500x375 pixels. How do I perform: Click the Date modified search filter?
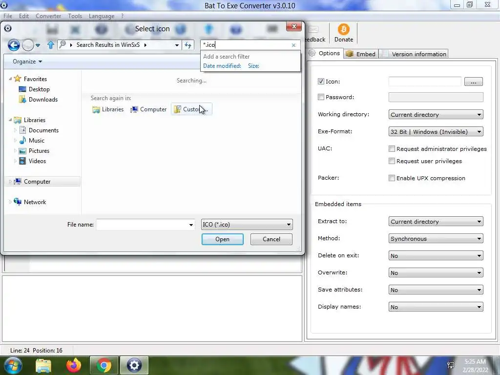pyautogui.click(x=222, y=66)
